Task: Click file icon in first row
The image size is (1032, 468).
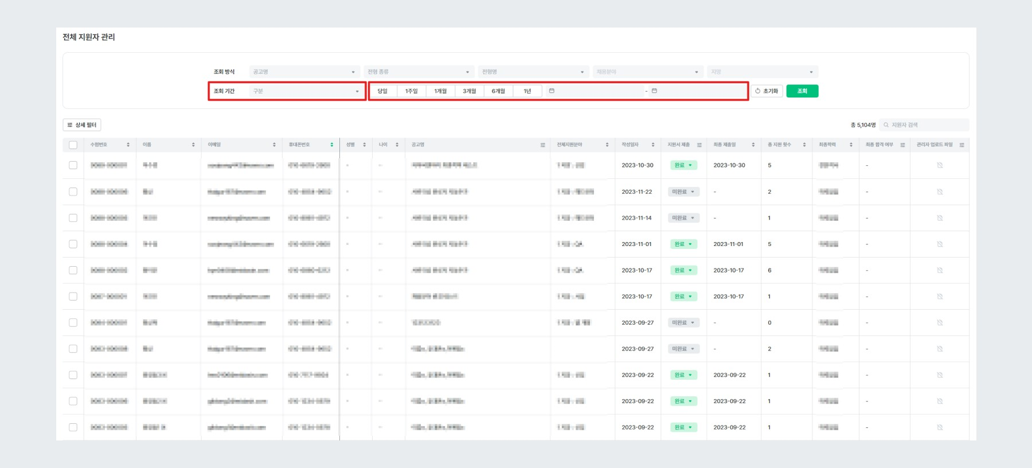Action: pyautogui.click(x=940, y=165)
